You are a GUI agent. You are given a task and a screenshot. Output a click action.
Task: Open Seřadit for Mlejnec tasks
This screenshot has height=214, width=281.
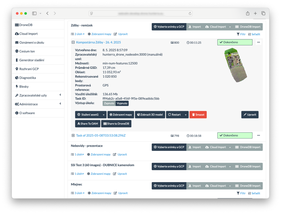pos(254,193)
